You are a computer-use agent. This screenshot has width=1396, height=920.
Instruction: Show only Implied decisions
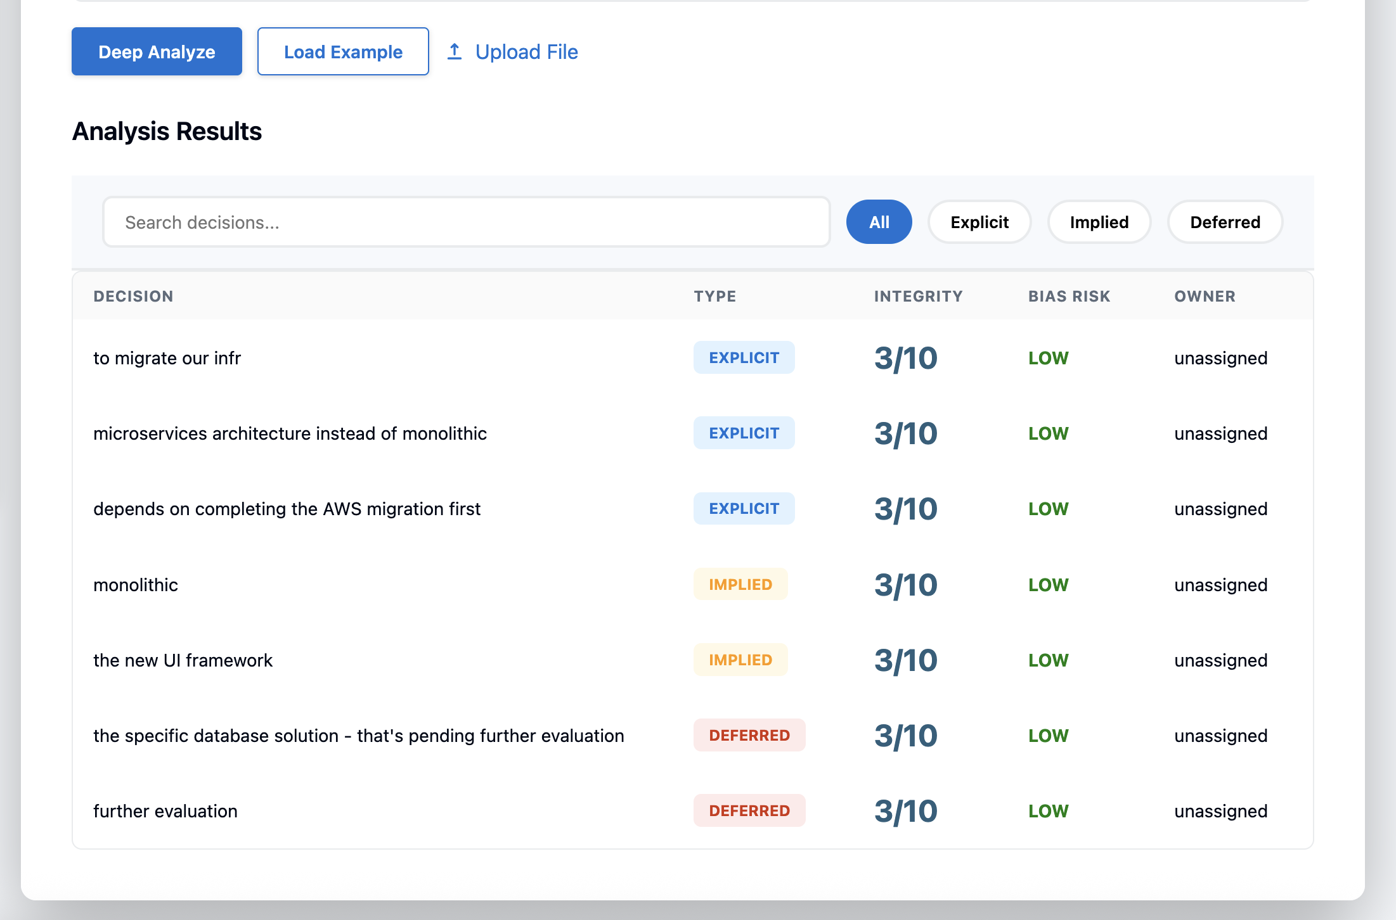[x=1099, y=222]
